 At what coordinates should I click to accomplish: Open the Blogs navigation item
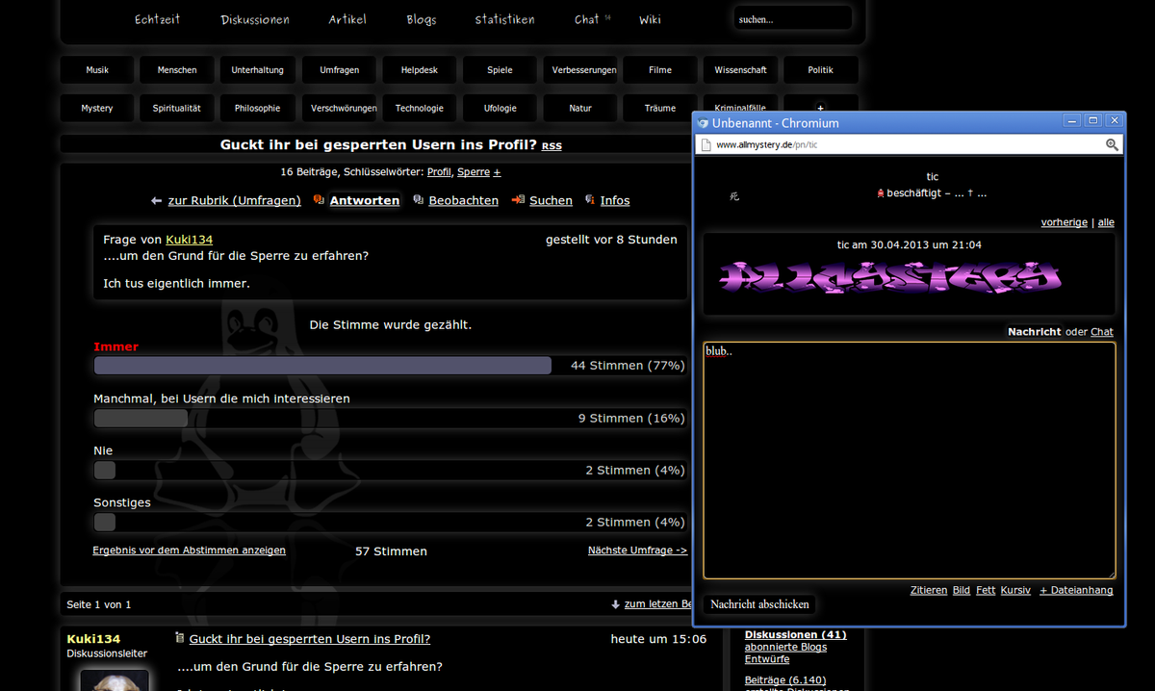tap(421, 19)
